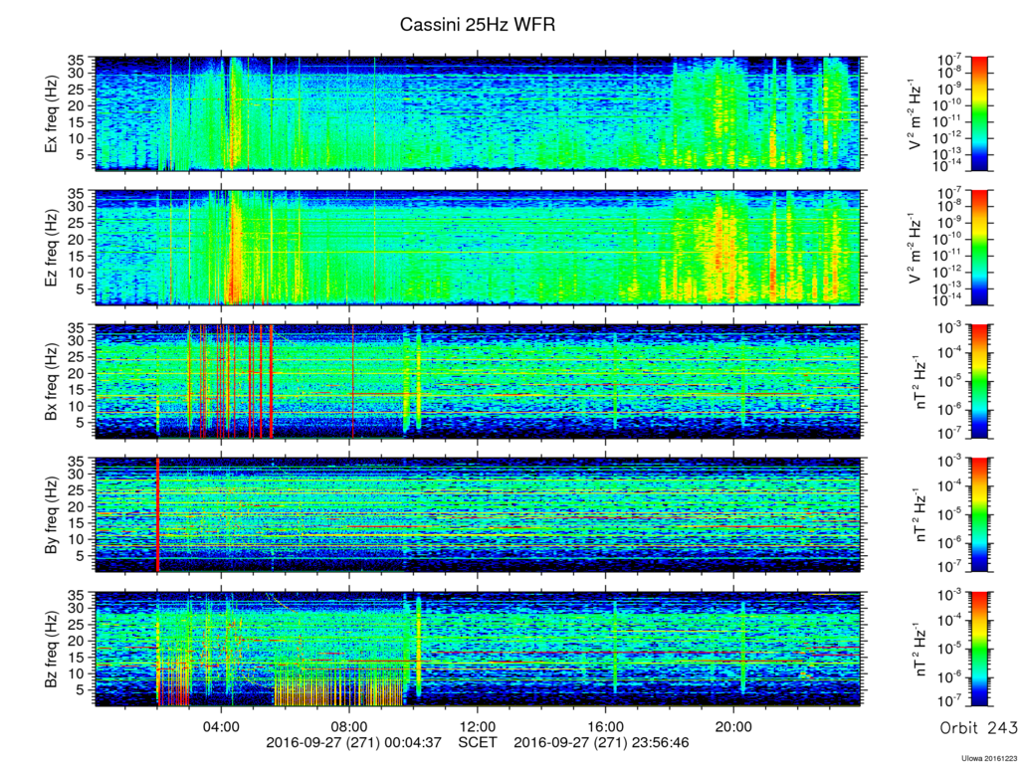Image resolution: width=1019 pixels, height=763 pixels.
Task: Click the "16:00" time axis label
Action: click(606, 726)
